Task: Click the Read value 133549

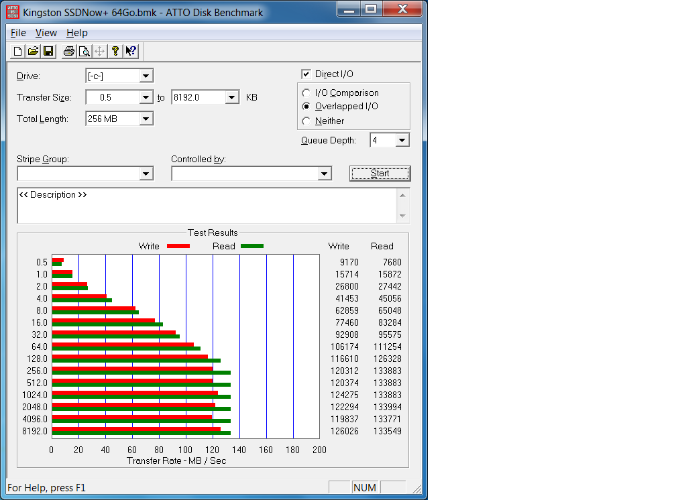Action: 388,431
